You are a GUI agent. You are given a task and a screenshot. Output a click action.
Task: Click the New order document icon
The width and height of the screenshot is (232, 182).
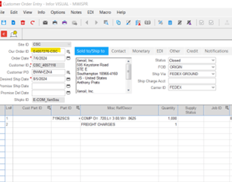pos(13,23)
